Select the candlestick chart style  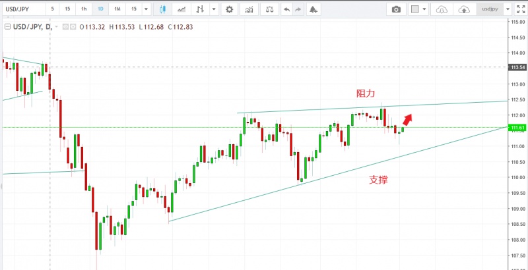point(163,10)
